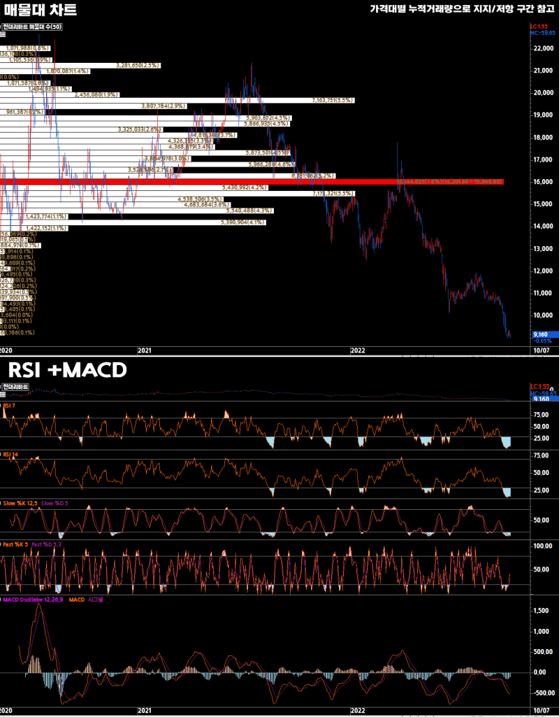
Task: Click the 3,325,033(2.6%) volume bar label
Action: 139,129
